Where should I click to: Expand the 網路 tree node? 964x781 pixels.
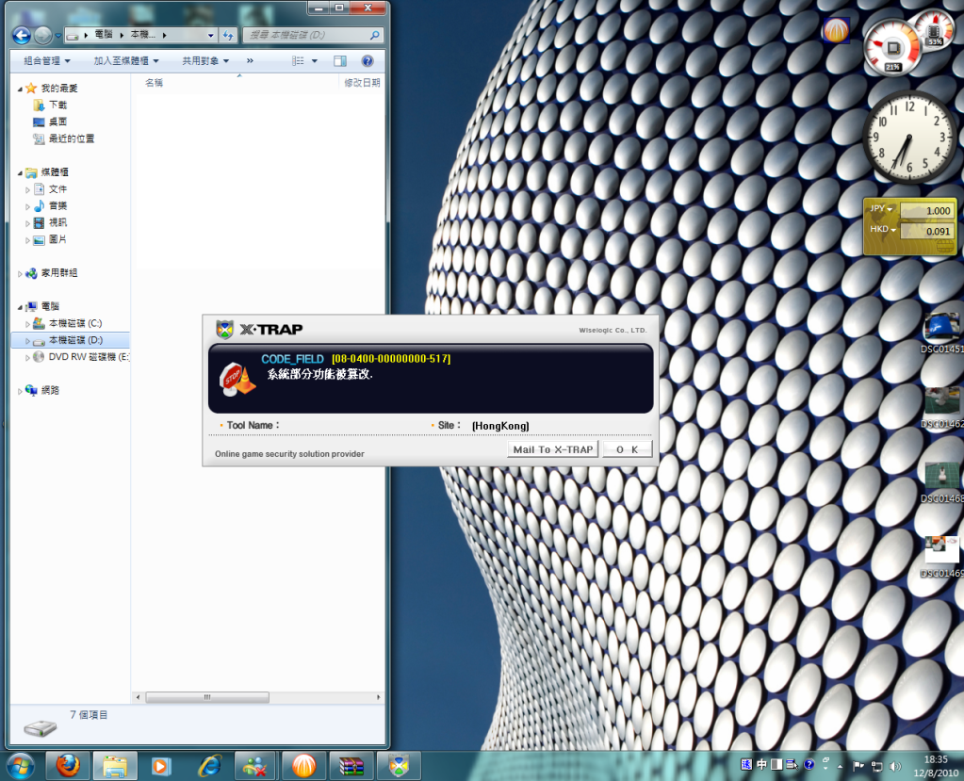tap(21, 390)
